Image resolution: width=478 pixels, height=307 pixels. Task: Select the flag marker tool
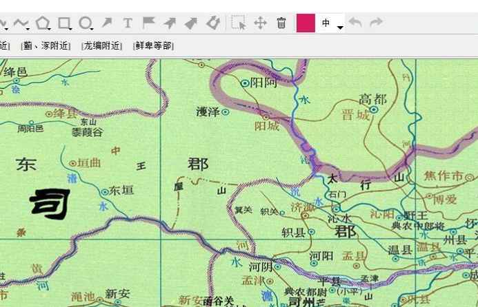pos(148,23)
